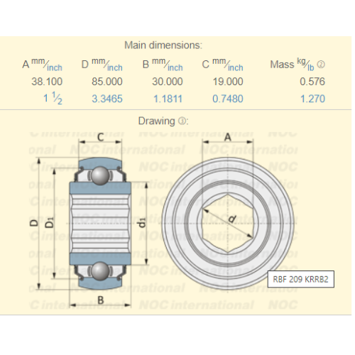Click the 'D mm/inch' column header
The height and width of the screenshot is (355, 355).
click(x=102, y=65)
